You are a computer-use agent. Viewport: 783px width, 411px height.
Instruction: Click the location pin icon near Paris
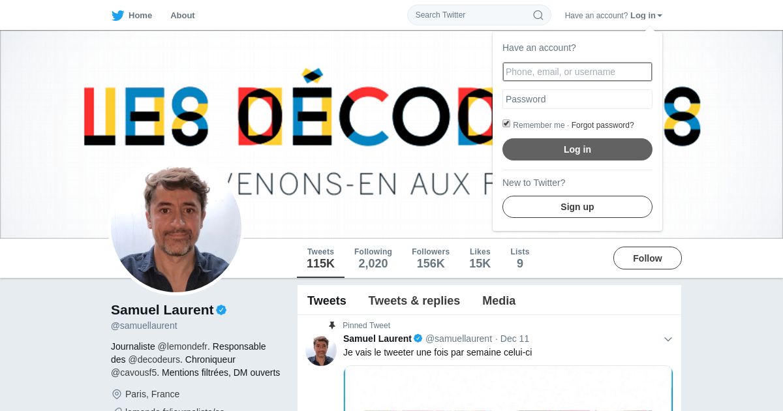[117, 394]
